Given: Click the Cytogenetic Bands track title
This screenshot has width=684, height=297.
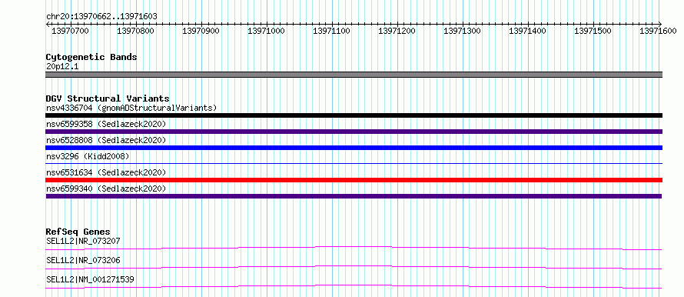Looking at the screenshot, I should click(x=91, y=57).
